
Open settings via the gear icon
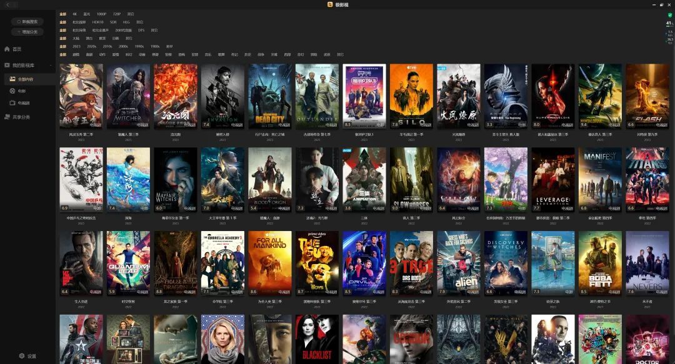[21, 356]
